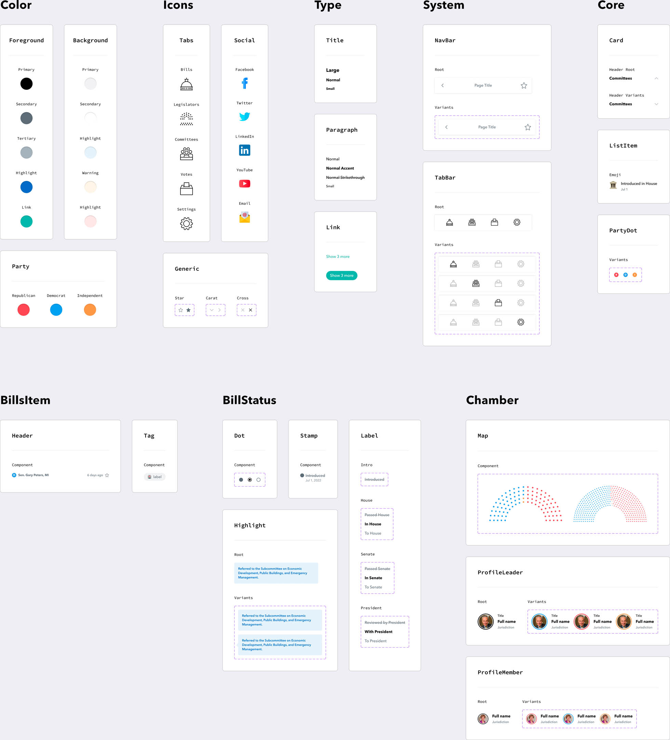This screenshot has height=740, width=670.
Task: Click the green Show 3 more button
Action: (341, 275)
